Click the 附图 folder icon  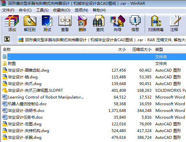4,63
